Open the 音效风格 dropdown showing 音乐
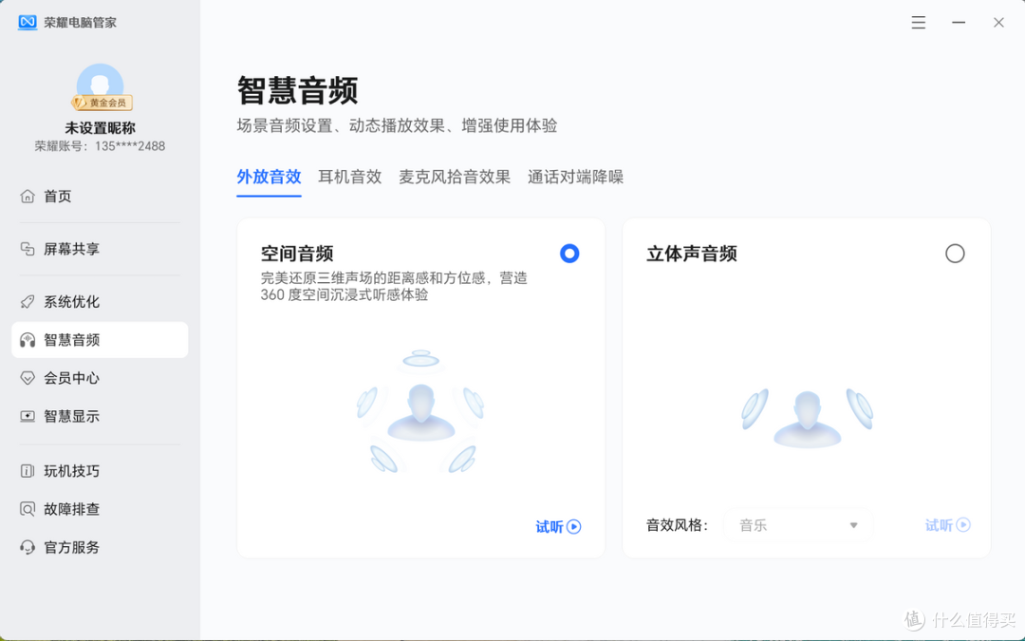Screen dimensions: 1025x641 coord(798,525)
